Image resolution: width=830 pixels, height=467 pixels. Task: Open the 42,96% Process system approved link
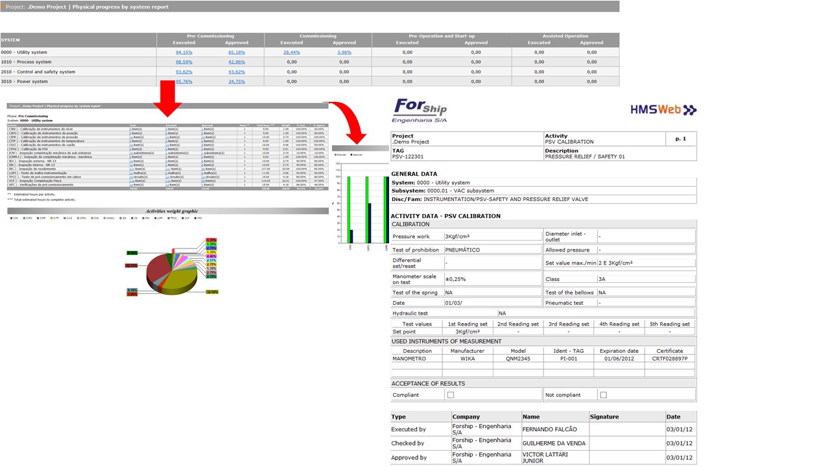[236, 62]
